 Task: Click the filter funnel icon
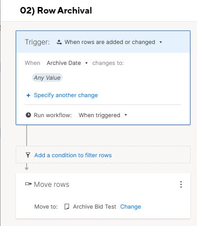pos(28,155)
